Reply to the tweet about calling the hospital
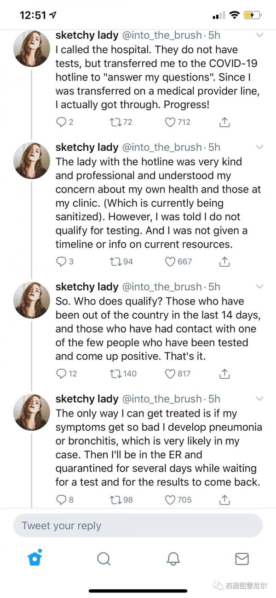This screenshot has height=598, width=276. [61, 122]
